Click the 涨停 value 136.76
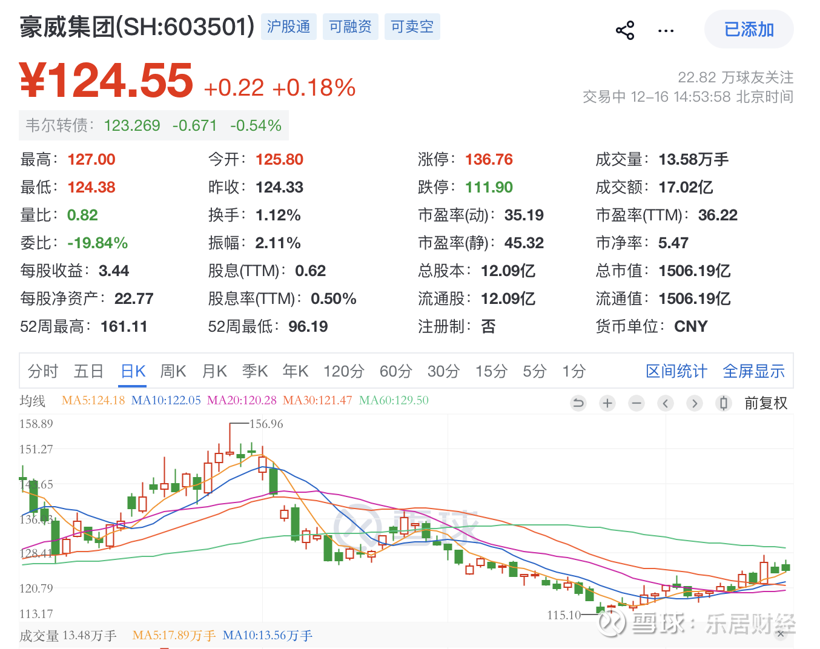This screenshot has height=649, width=820. tap(489, 159)
